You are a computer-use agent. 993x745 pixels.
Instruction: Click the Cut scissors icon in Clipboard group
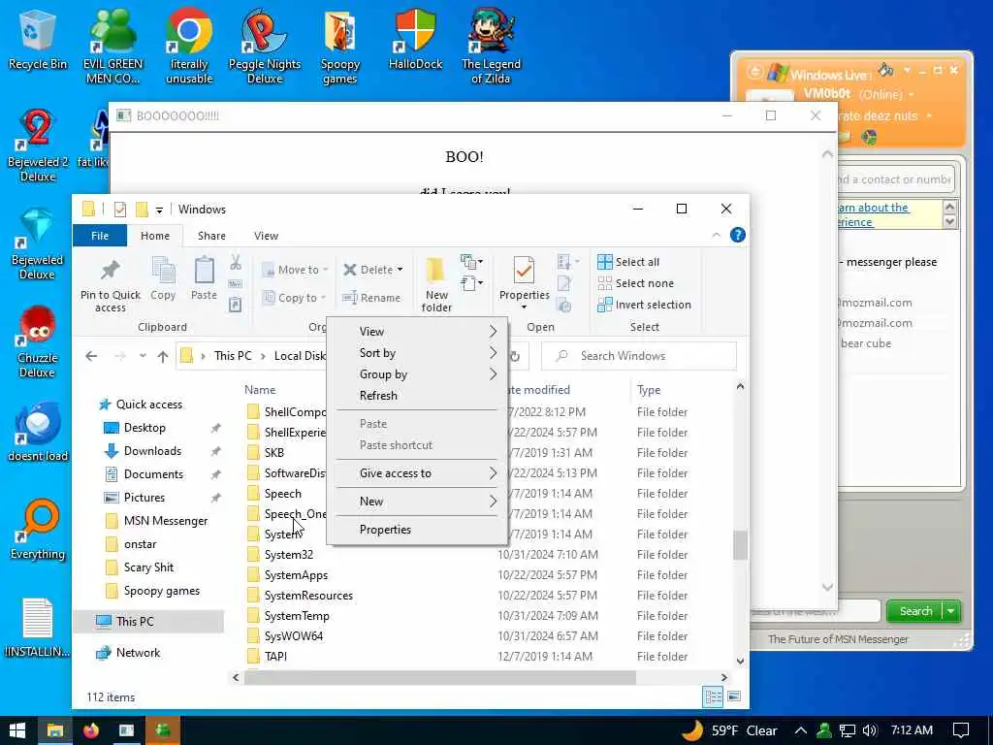[x=236, y=262]
